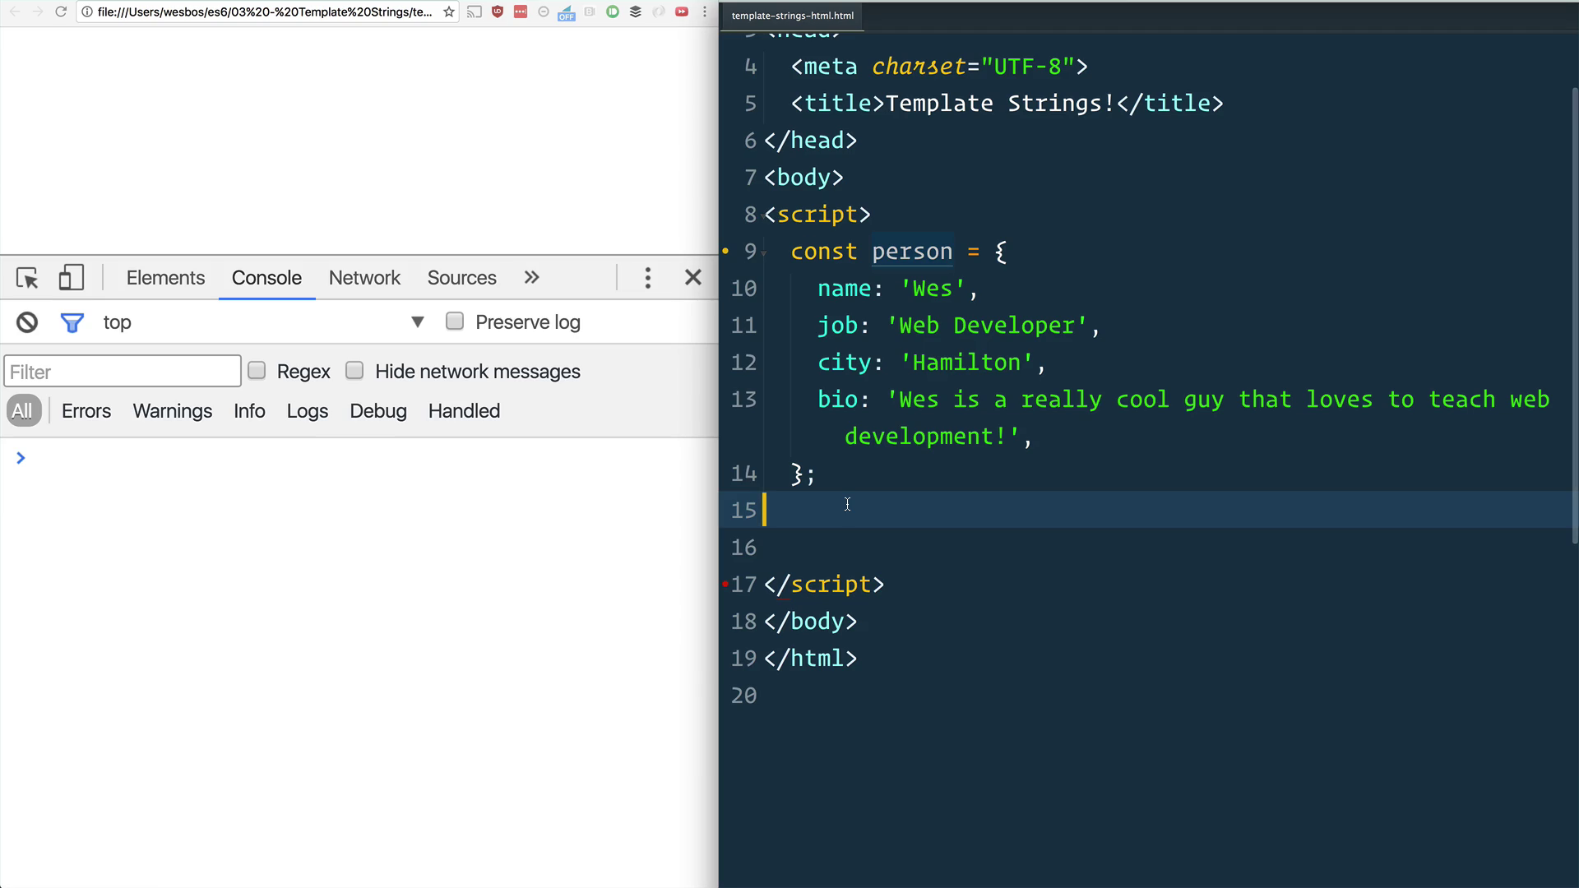The image size is (1579, 888).
Task: Enable the Regex checkbox
Action: pyautogui.click(x=257, y=371)
